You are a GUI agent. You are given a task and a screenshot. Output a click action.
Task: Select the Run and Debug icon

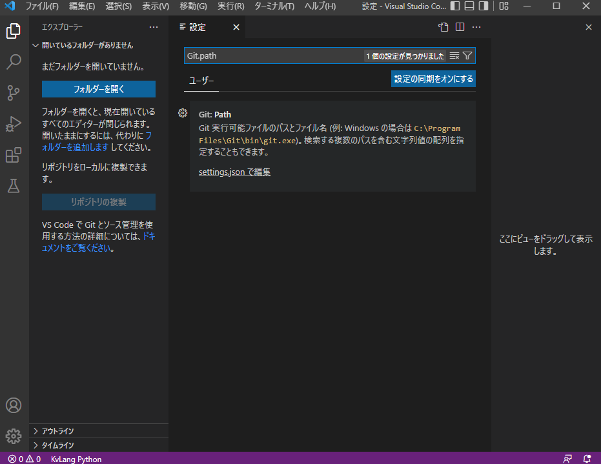[x=14, y=124]
